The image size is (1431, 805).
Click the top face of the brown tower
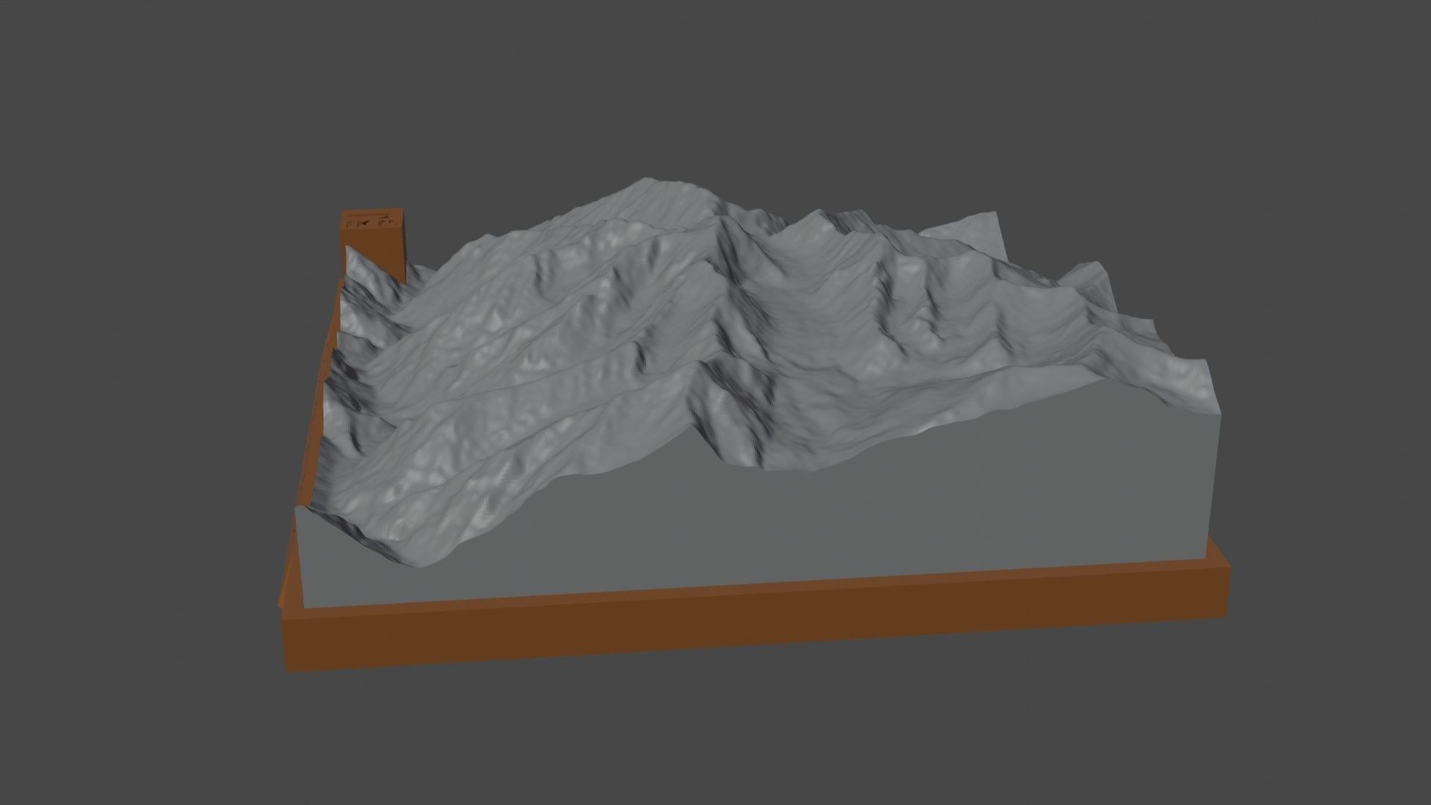click(x=374, y=213)
